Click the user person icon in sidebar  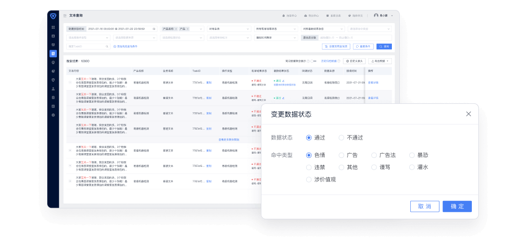click(53, 89)
